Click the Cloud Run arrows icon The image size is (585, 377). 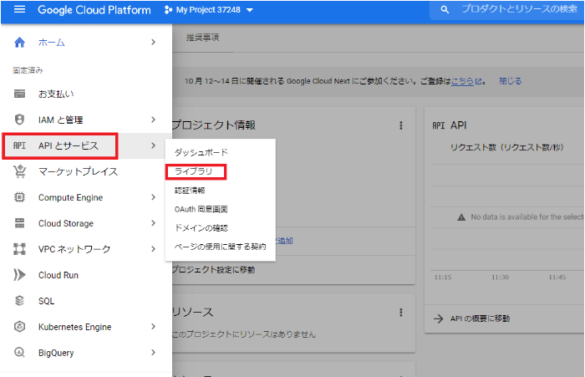tap(19, 275)
